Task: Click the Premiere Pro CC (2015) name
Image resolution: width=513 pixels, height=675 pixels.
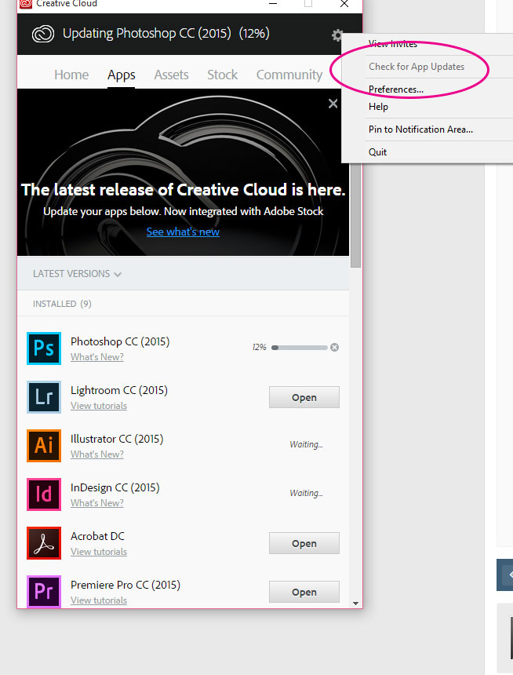Action: (126, 585)
